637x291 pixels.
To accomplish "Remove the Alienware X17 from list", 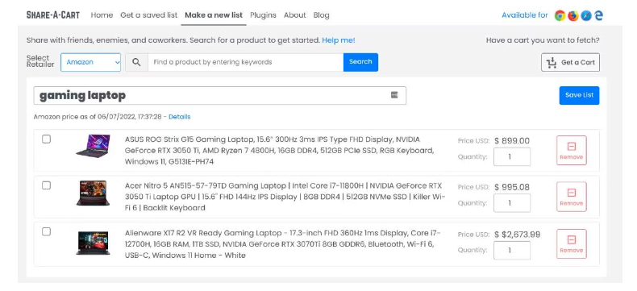I will pos(572,244).
